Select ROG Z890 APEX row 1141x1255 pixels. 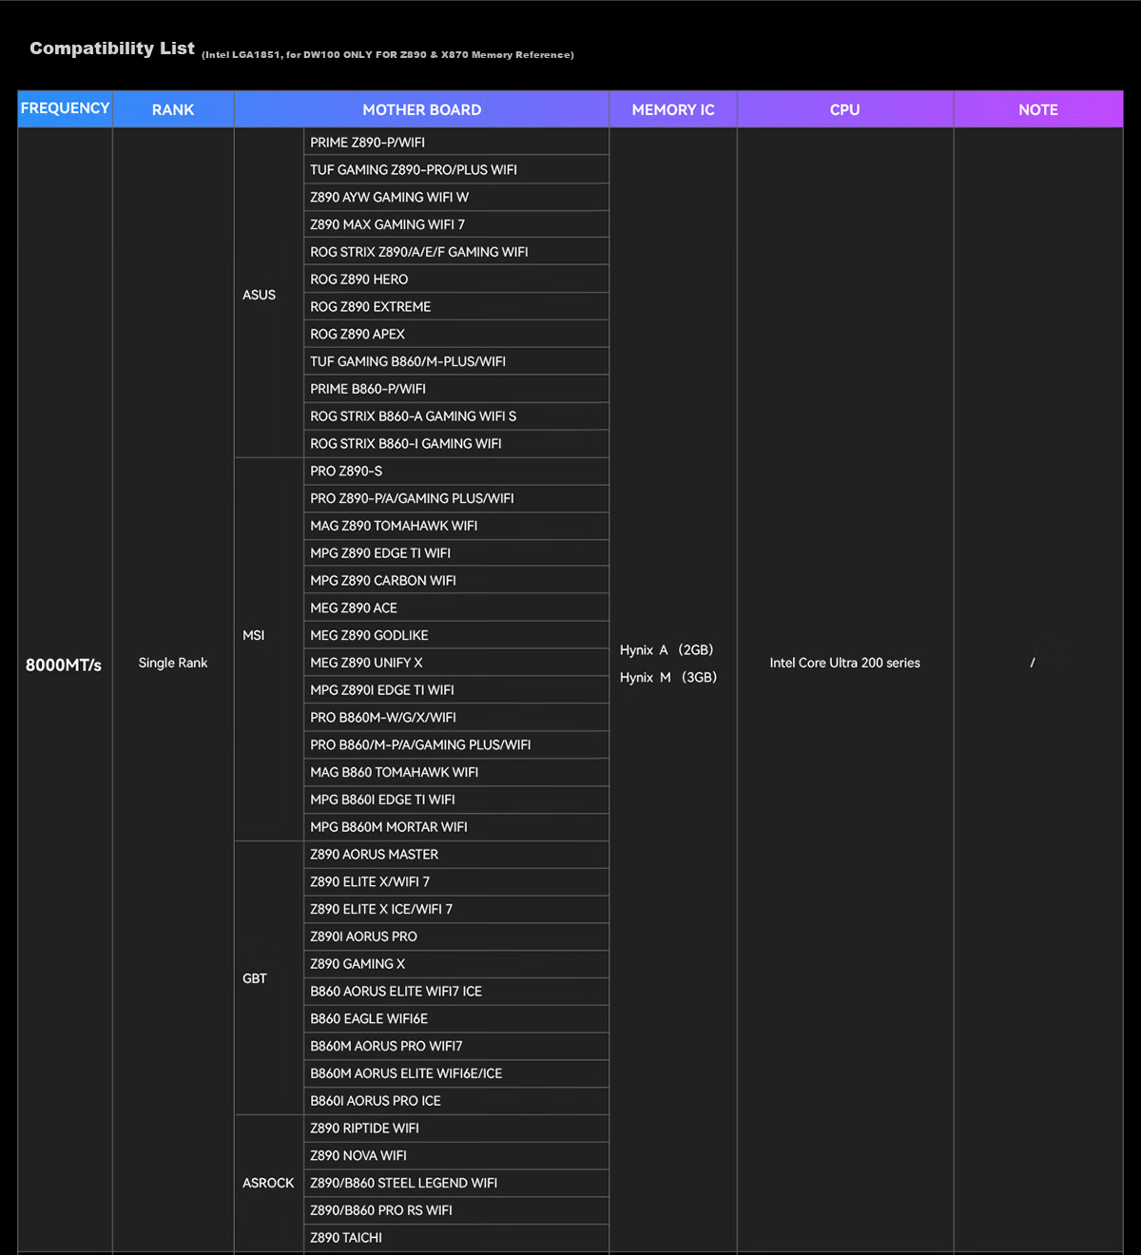tap(456, 334)
